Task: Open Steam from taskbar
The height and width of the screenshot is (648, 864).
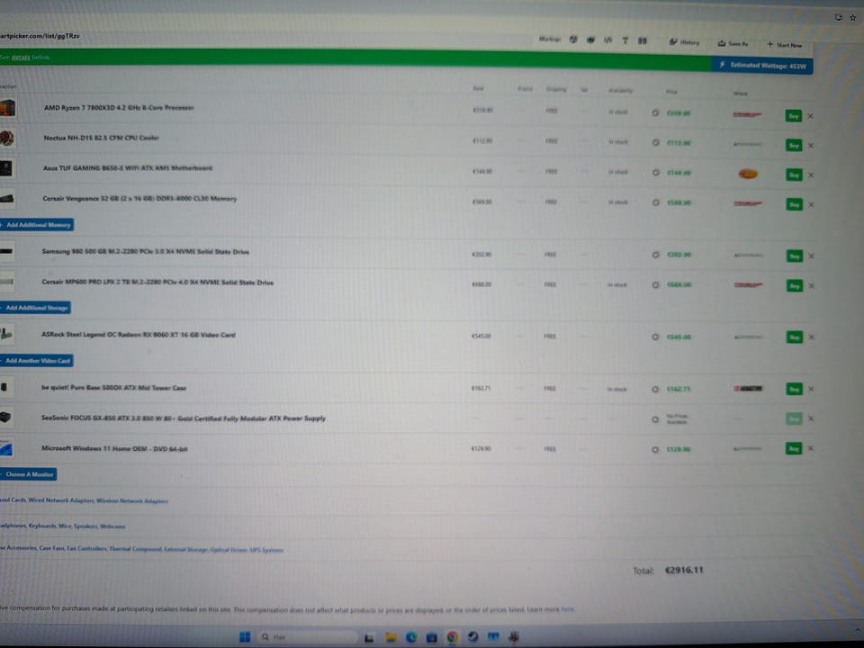Action: [472, 636]
